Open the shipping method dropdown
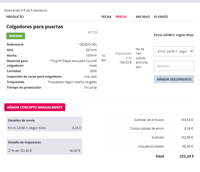 174,51
